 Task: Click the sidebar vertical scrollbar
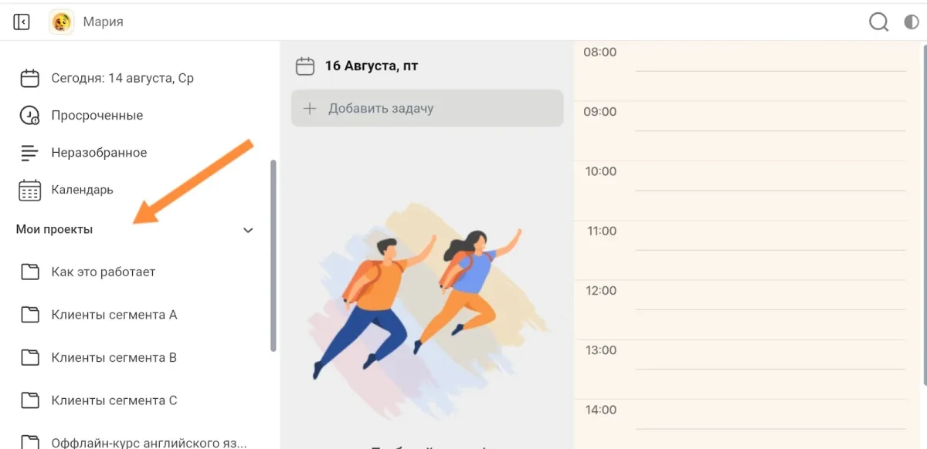click(273, 255)
